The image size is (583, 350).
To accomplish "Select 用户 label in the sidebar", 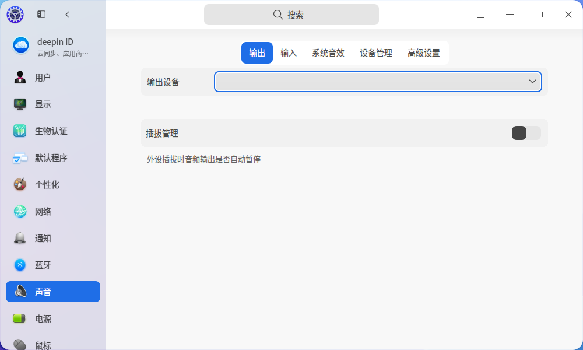I will (43, 78).
